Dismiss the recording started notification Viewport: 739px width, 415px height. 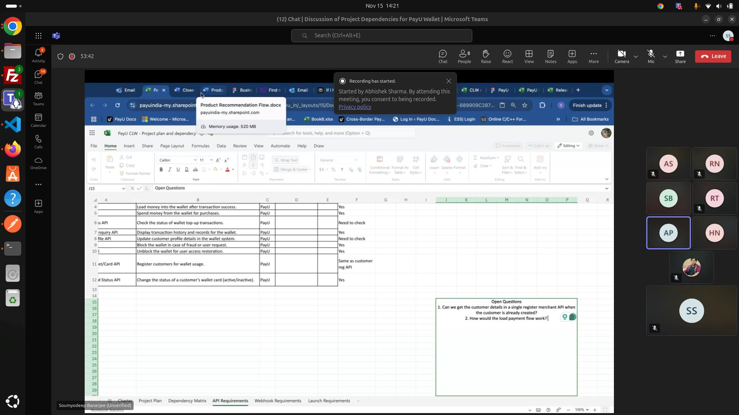tap(448, 81)
